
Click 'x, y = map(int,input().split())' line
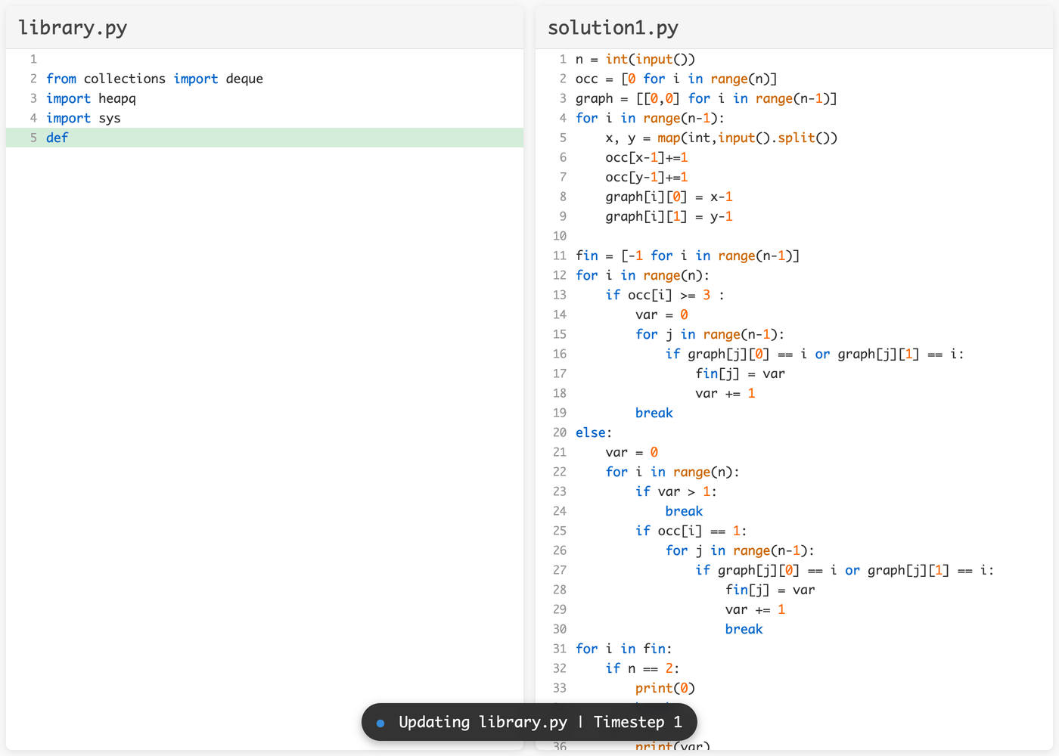722,138
